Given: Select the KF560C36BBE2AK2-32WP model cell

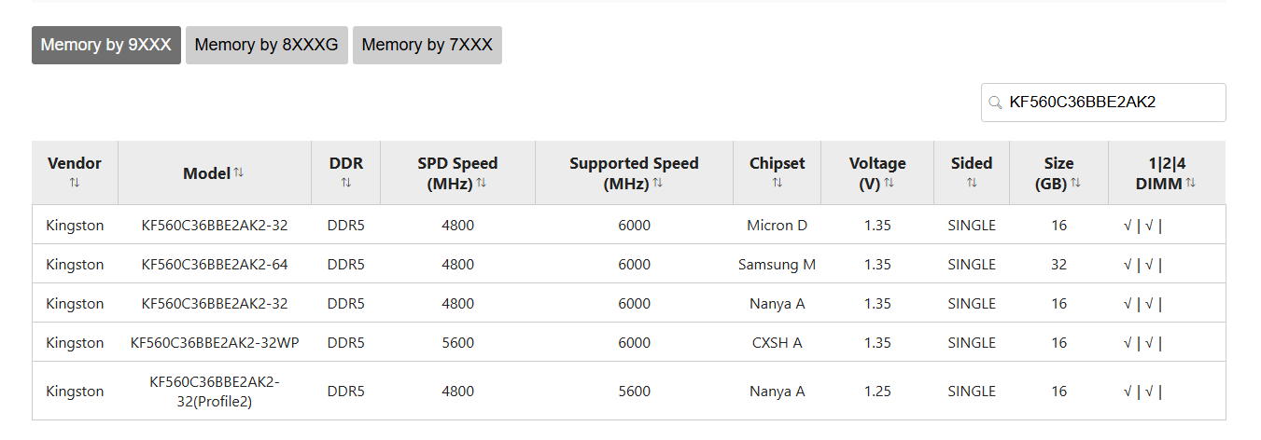Looking at the screenshot, I should [x=215, y=343].
